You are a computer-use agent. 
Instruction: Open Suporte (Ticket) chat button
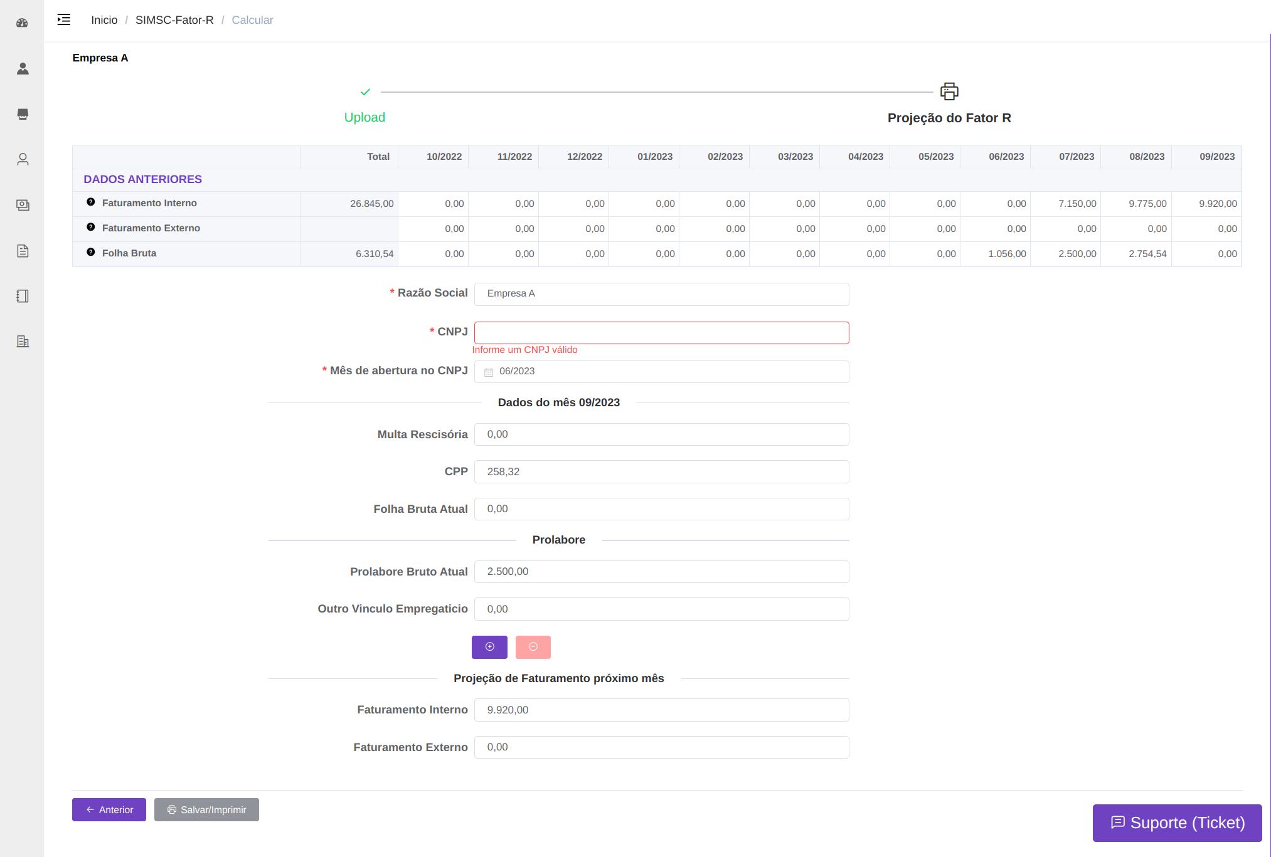coord(1177,823)
